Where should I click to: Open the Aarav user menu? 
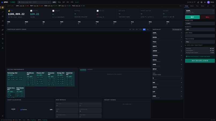pyautogui.click(x=212, y=2)
